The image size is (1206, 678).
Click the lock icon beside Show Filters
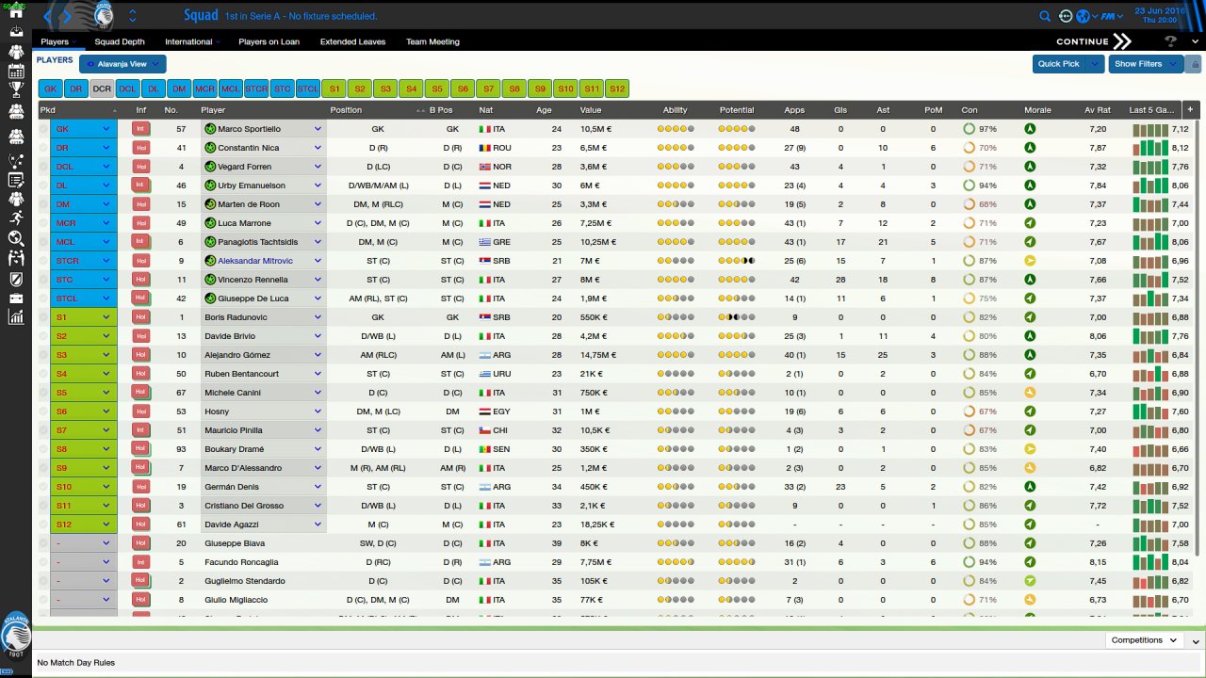pyautogui.click(x=1196, y=64)
